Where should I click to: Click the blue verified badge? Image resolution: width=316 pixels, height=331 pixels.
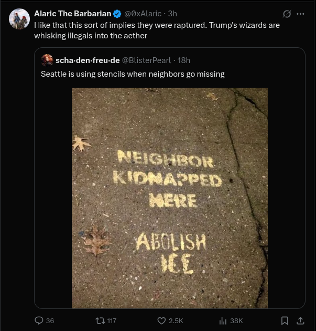click(117, 14)
